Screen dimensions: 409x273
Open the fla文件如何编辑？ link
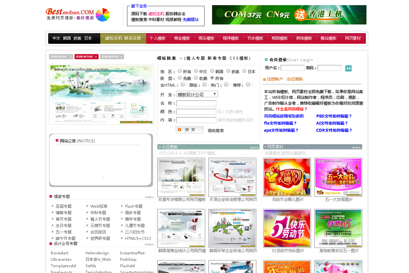[x=281, y=123]
